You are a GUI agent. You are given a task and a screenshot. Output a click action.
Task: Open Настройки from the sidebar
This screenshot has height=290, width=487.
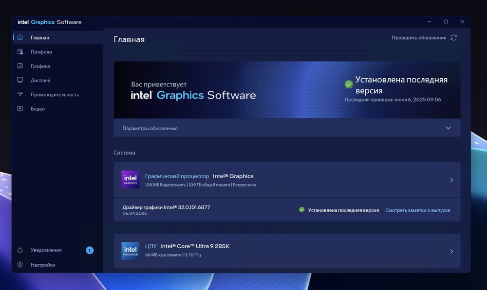58,265
